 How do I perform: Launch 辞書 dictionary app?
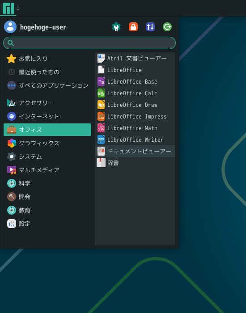135,163
